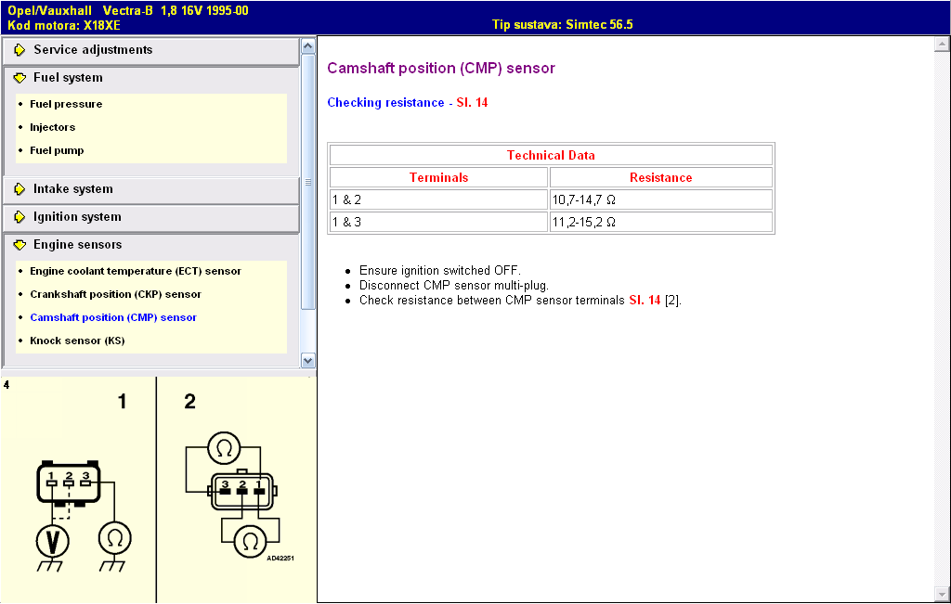Click the Terminals column header

click(x=438, y=177)
